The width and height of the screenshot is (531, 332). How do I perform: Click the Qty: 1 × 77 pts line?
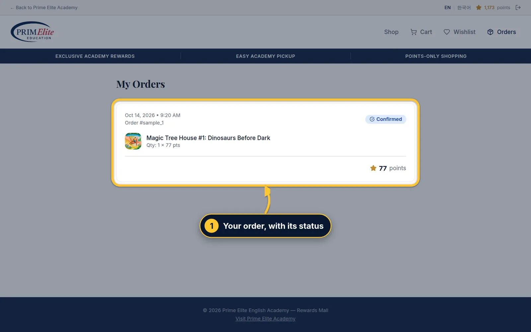[x=163, y=145]
